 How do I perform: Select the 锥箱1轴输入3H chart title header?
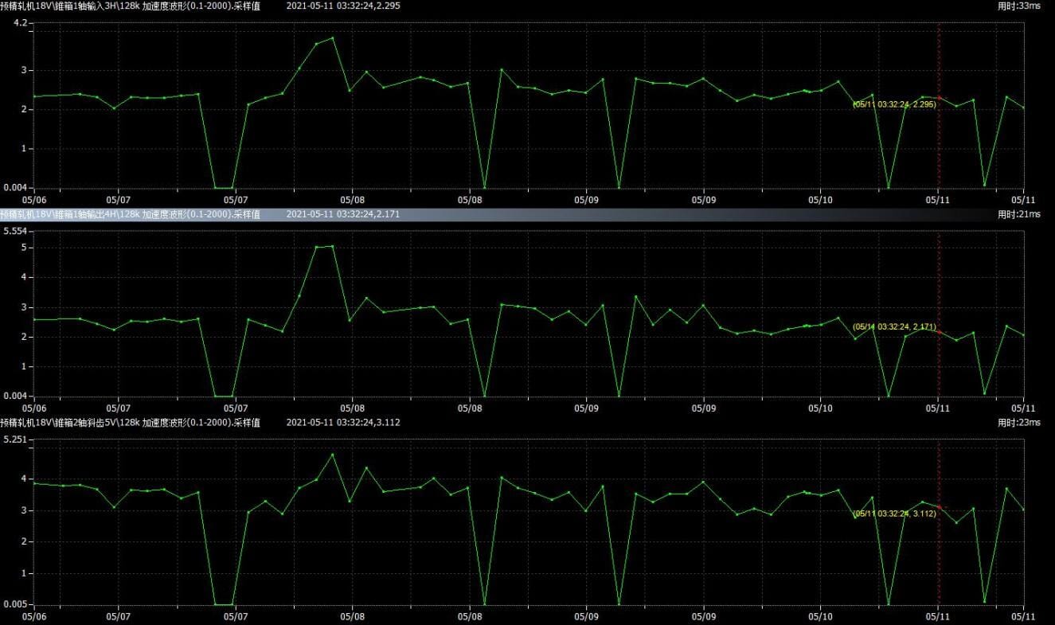pos(130,6)
